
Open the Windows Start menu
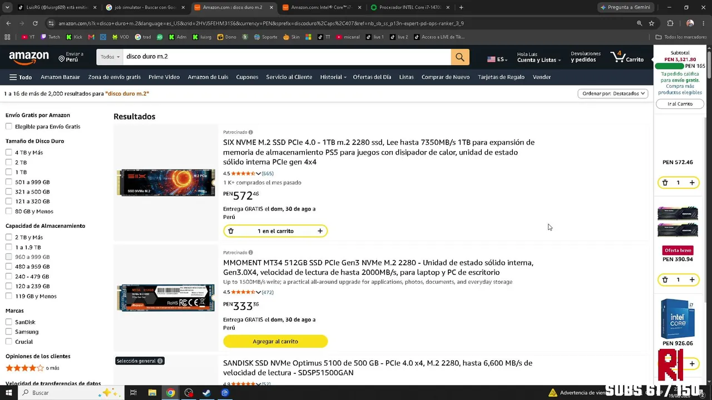[x=9, y=393]
